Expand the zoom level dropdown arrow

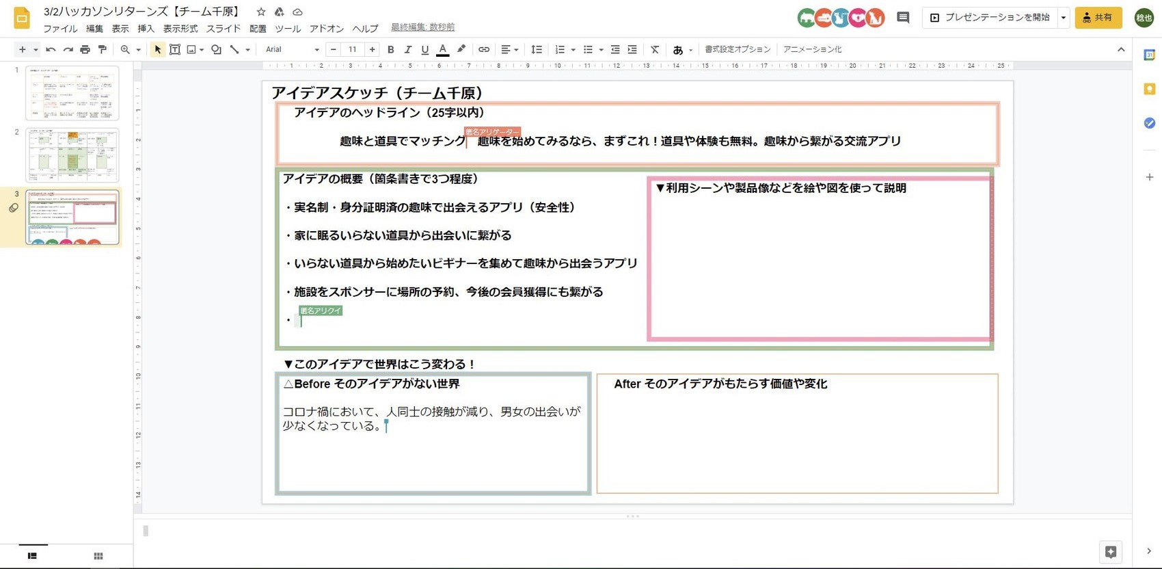(138, 49)
